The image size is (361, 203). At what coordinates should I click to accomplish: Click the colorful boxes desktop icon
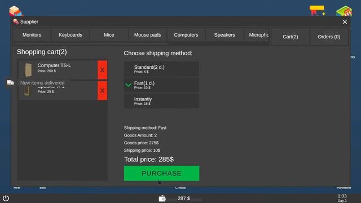(15, 11)
